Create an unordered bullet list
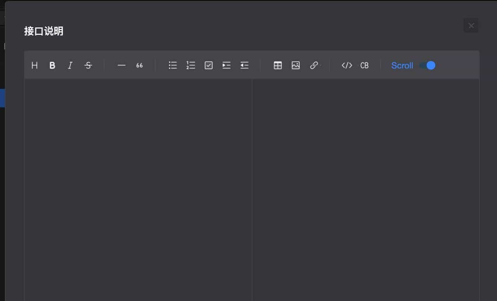497x301 pixels. point(173,66)
